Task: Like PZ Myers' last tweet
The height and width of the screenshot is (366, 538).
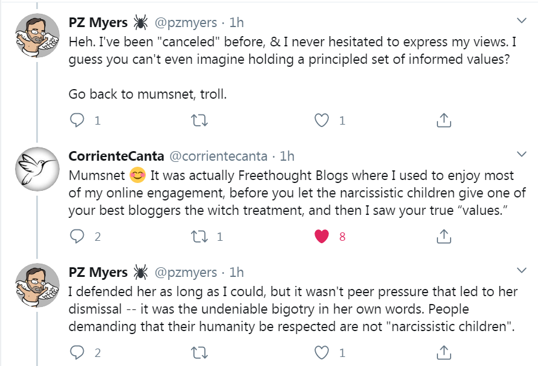Action: (322, 352)
